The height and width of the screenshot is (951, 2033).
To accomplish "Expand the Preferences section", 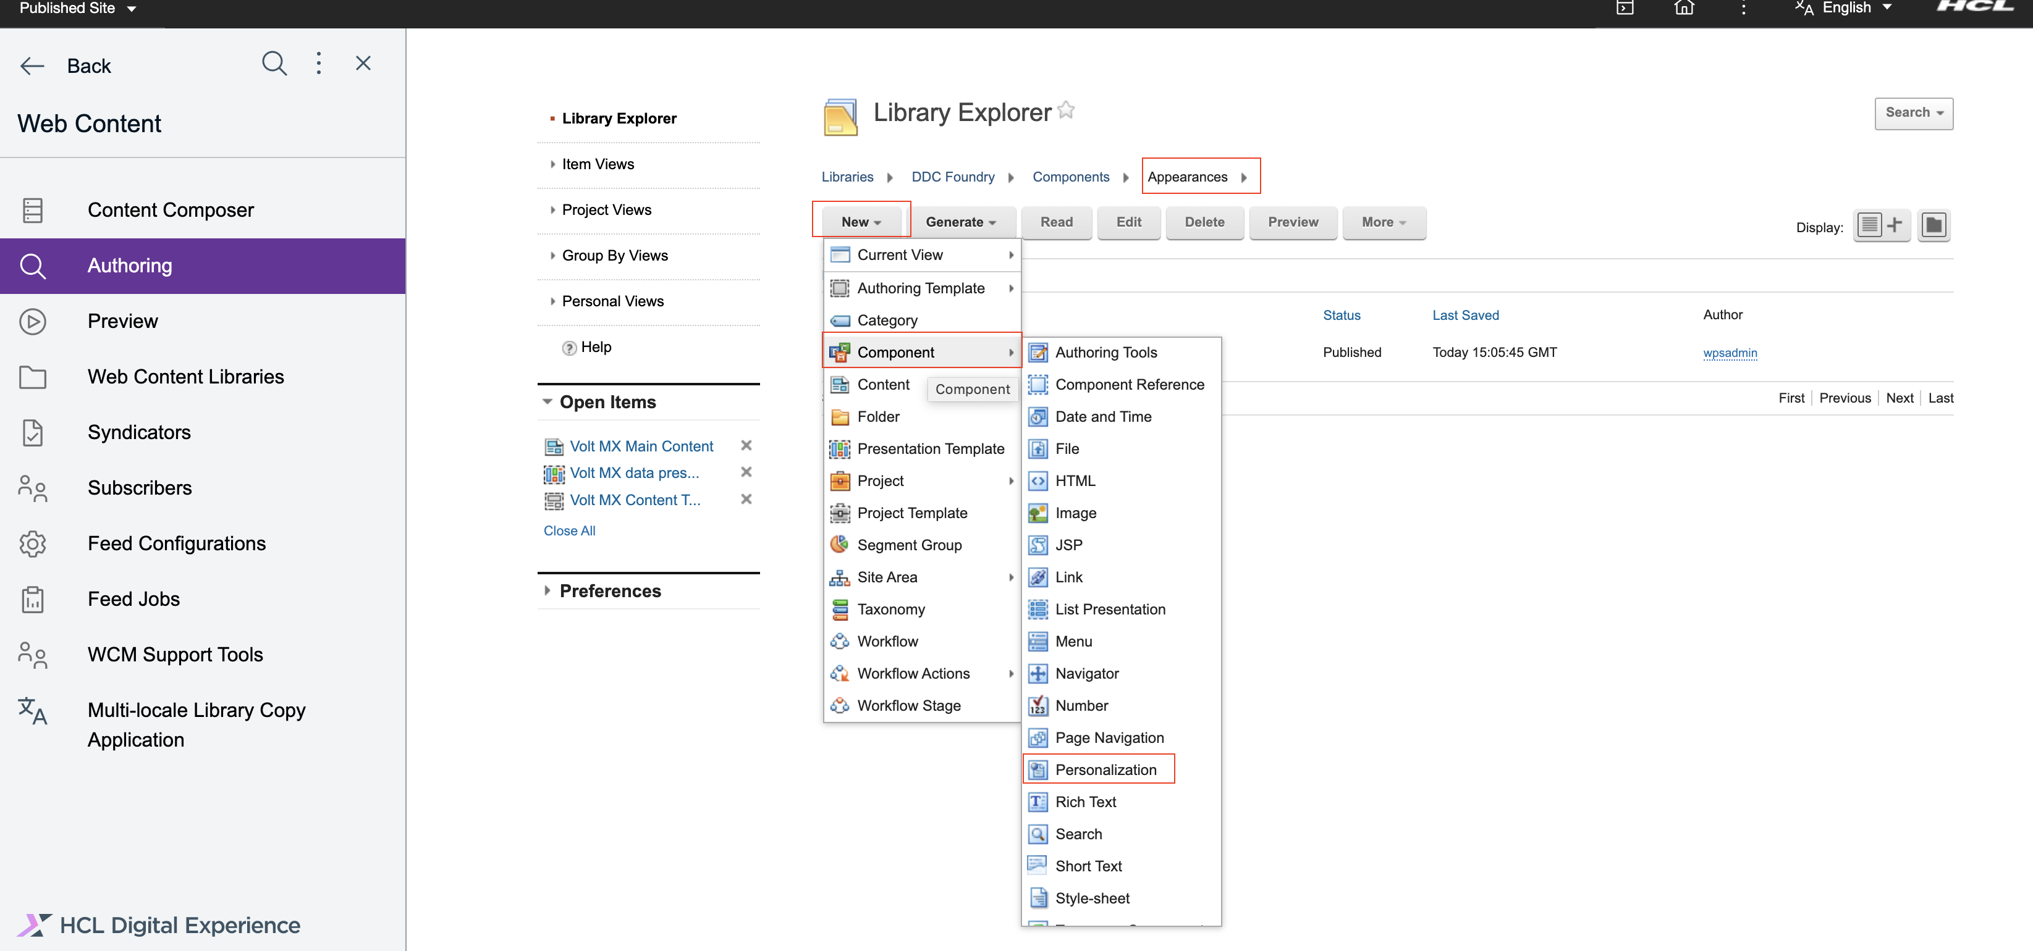I will 611,590.
